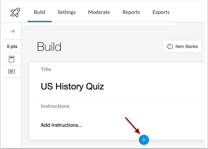Click the empty sidebar area below the icons
Image resolution: width=208 pixels, height=149 pixels.
[x=12, y=111]
